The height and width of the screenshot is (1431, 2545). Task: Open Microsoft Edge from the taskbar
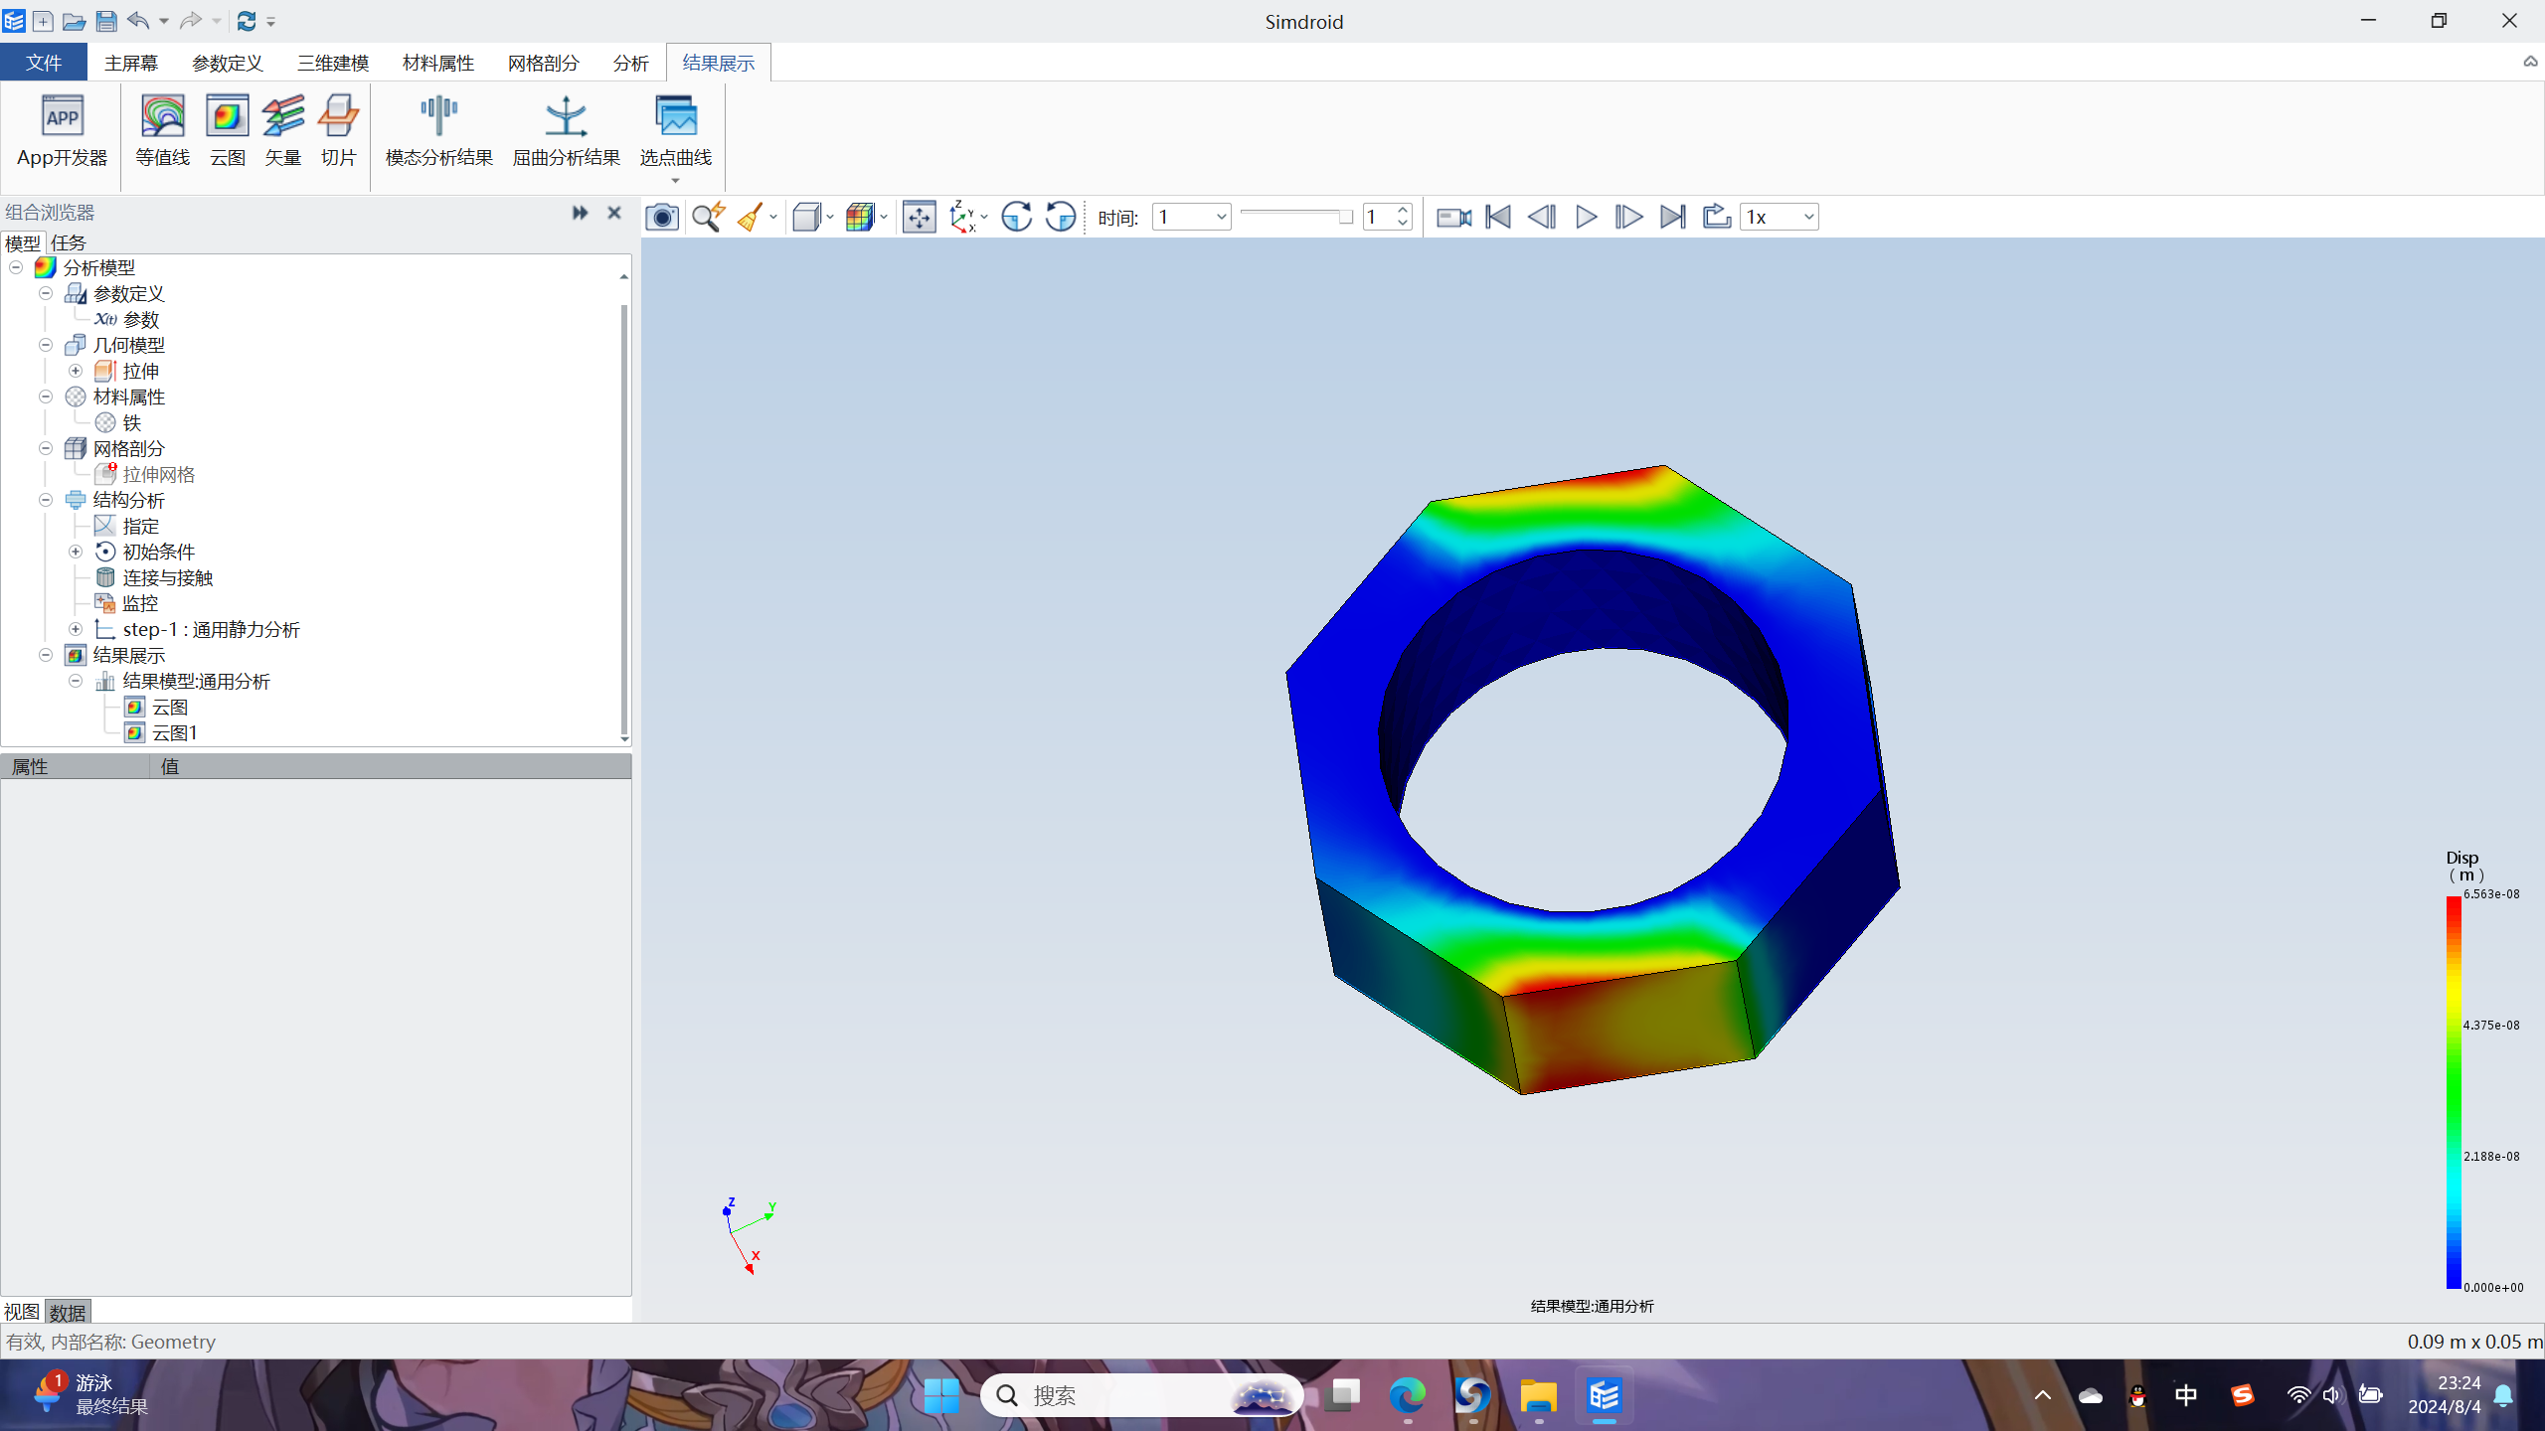coord(1407,1396)
